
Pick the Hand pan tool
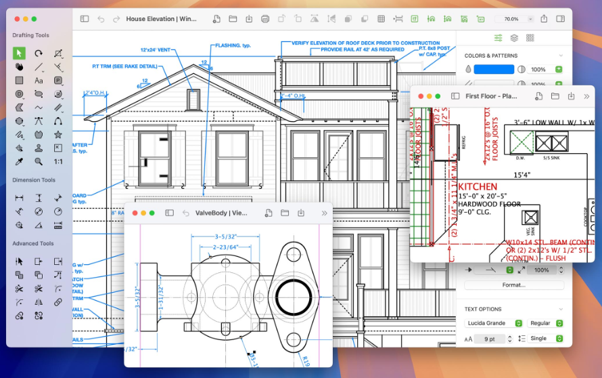pos(19,67)
